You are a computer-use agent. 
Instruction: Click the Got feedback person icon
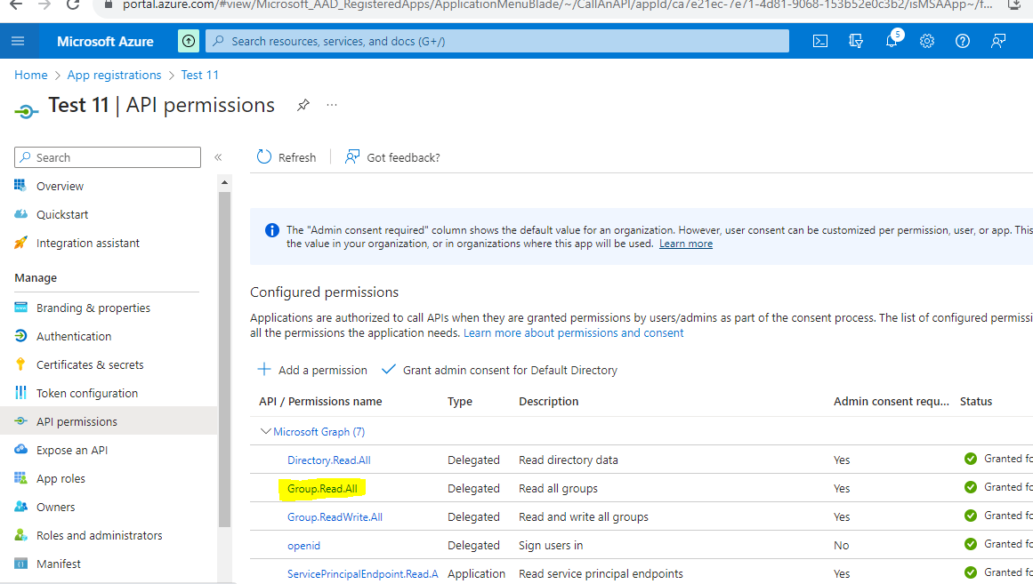pos(352,156)
